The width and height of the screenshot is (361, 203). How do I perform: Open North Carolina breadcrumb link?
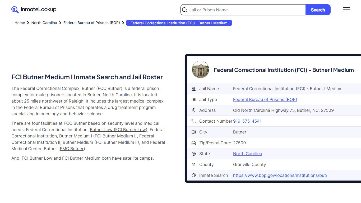click(x=44, y=23)
